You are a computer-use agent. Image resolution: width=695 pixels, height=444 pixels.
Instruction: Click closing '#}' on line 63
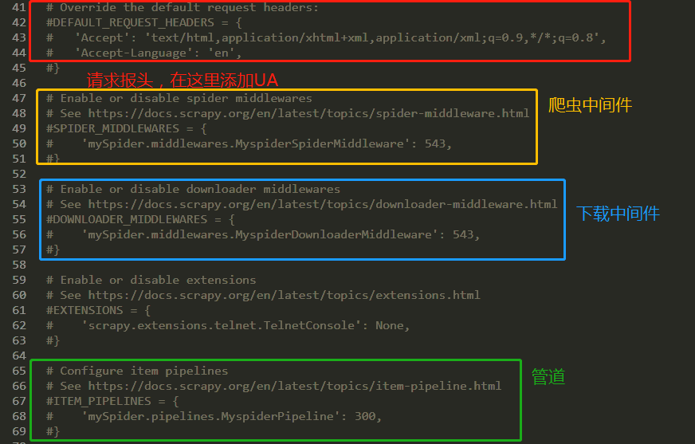[53, 340]
